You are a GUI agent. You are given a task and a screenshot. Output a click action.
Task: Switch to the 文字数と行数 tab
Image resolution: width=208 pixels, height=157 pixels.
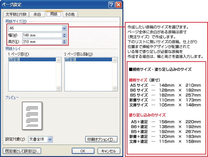coord(16,14)
